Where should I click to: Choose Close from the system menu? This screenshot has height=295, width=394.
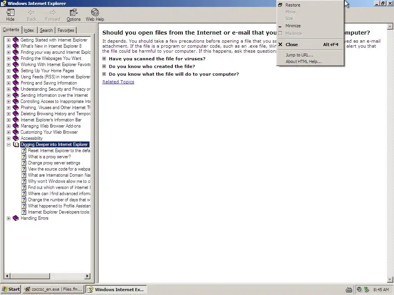point(311,45)
